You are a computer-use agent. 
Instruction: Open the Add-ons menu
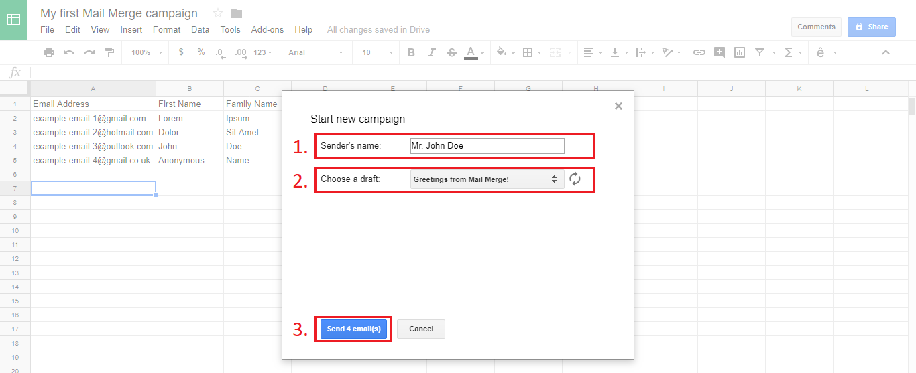(x=267, y=29)
